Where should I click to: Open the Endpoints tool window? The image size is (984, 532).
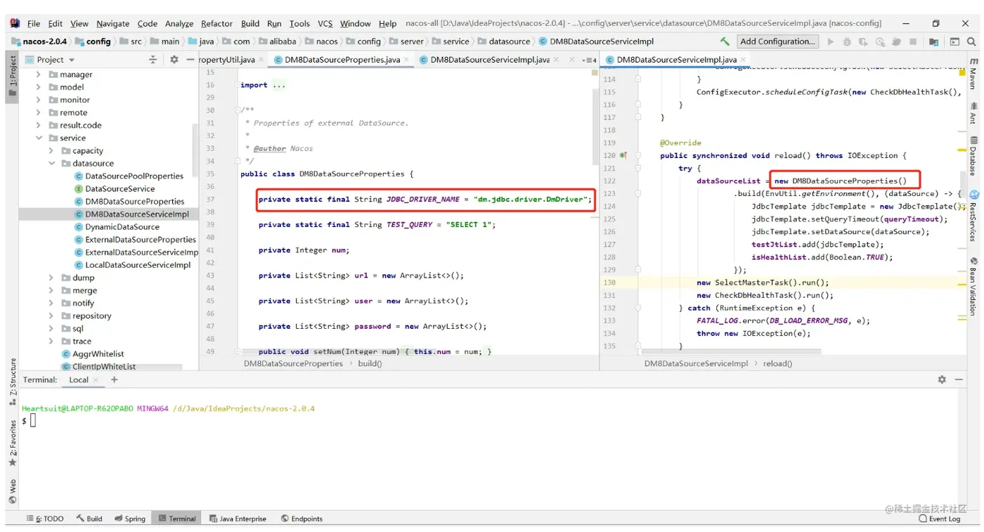(x=302, y=519)
